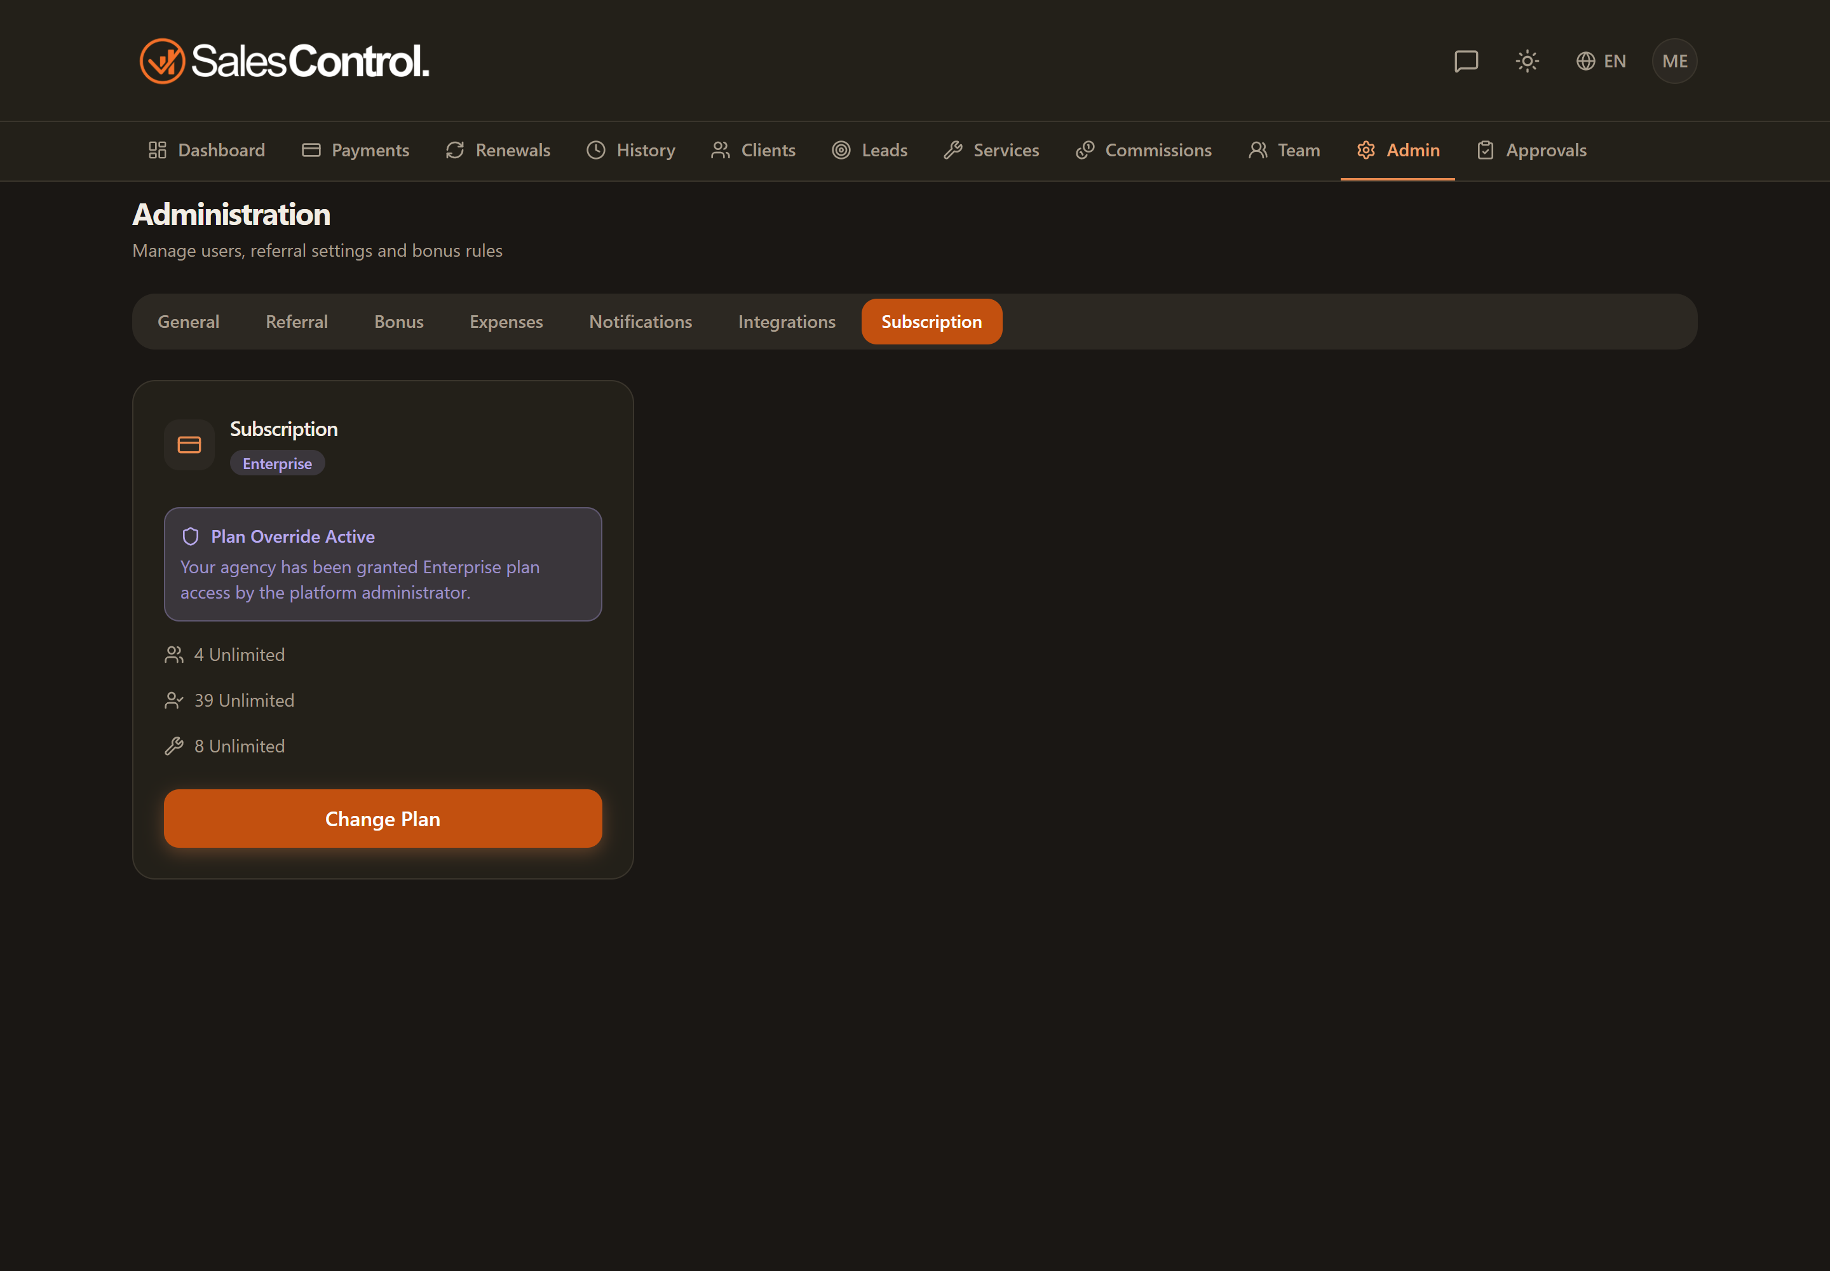Open the Commissions nav item
This screenshot has width=1830, height=1271.
(1142, 150)
